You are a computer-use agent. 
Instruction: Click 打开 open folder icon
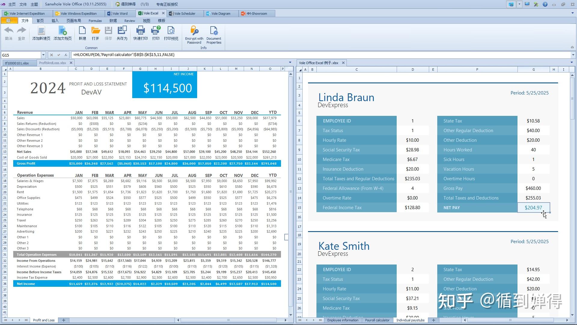pyautogui.click(x=95, y=31)
